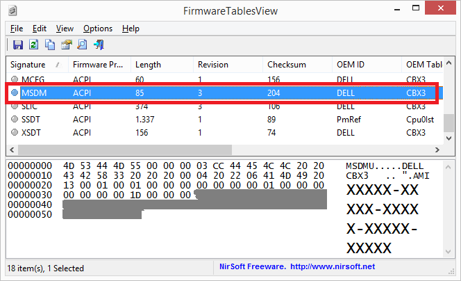Sort by the Firmware Pr... column header

(x=100, y=65)
